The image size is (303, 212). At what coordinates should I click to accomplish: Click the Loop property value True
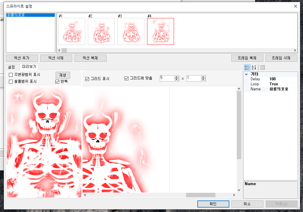click(x=283, y=84)
